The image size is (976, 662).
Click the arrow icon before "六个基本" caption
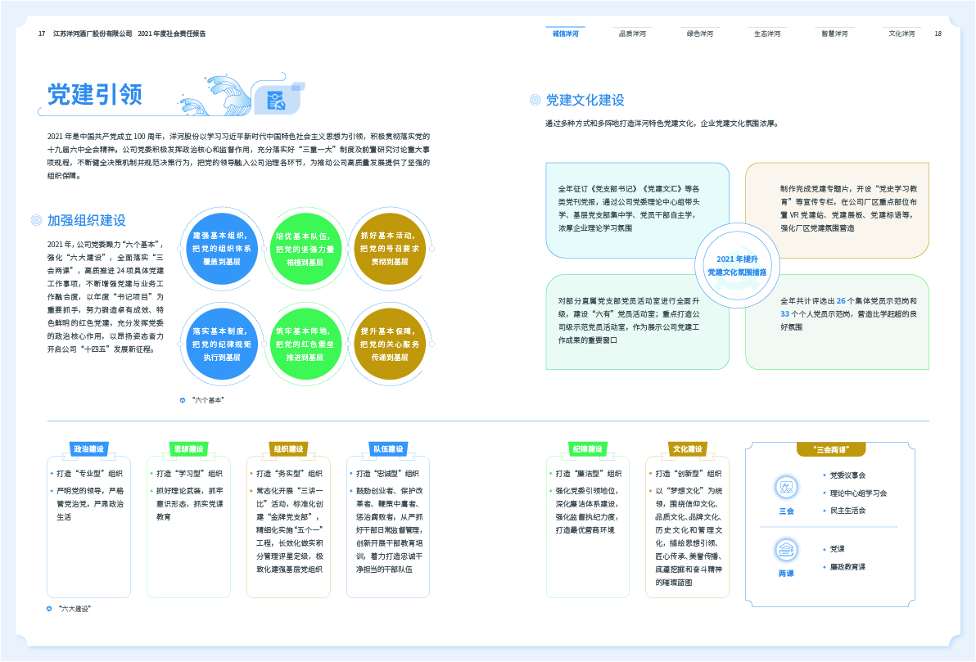click(183, 400)
